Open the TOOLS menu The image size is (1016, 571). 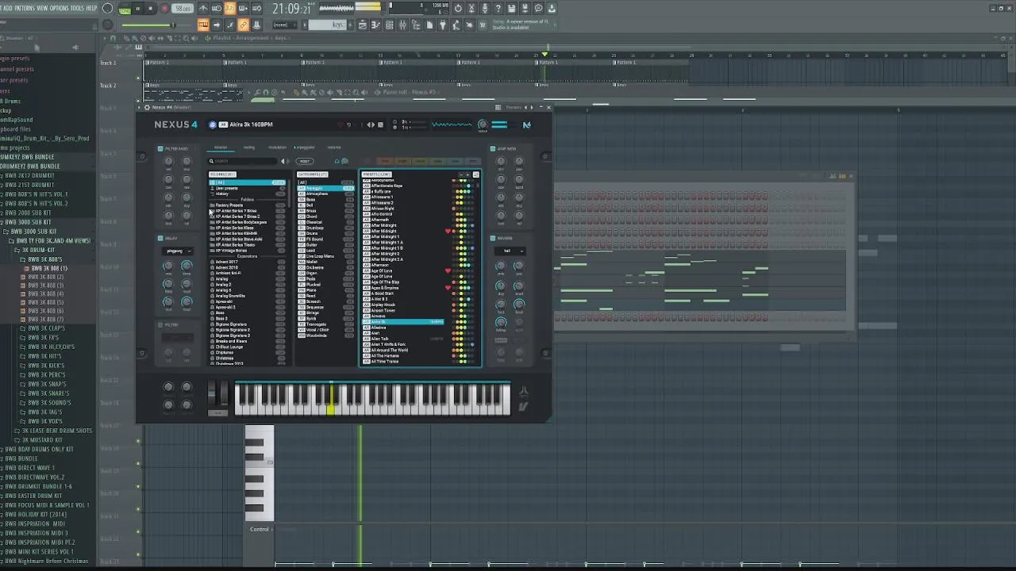pos(77,8)
